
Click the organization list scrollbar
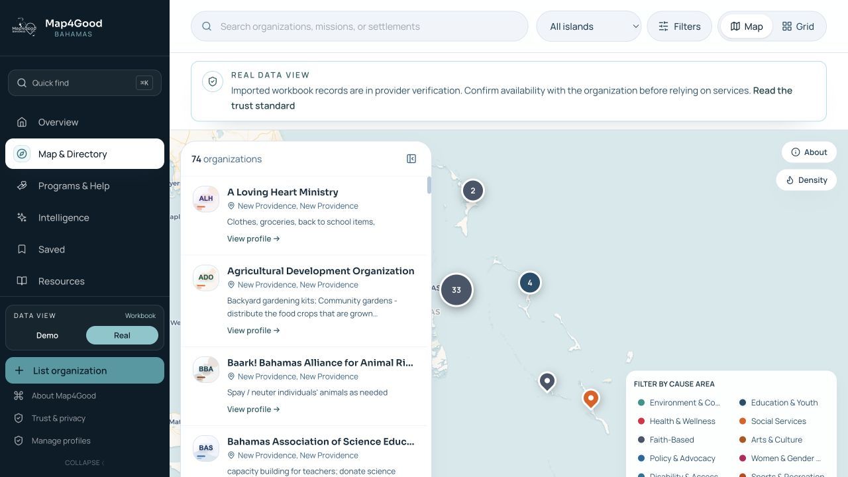[x=429, y=185]
